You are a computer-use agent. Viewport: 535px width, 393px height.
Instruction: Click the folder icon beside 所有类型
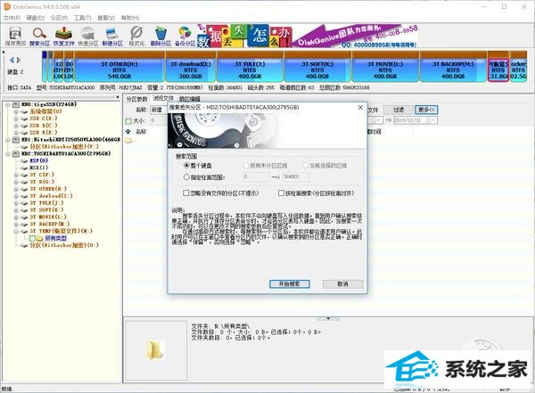(x=40, y=238)
